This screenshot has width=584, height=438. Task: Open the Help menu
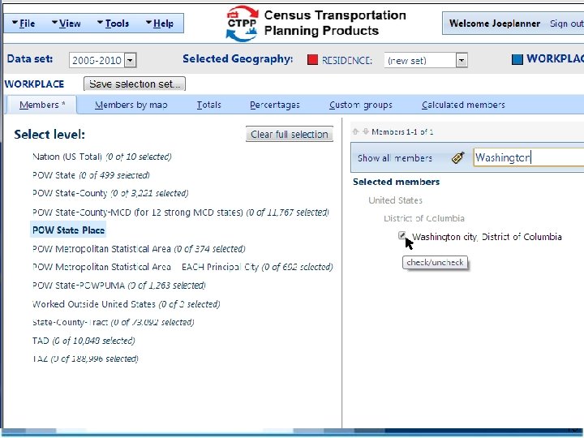click(x=160, y=24)
